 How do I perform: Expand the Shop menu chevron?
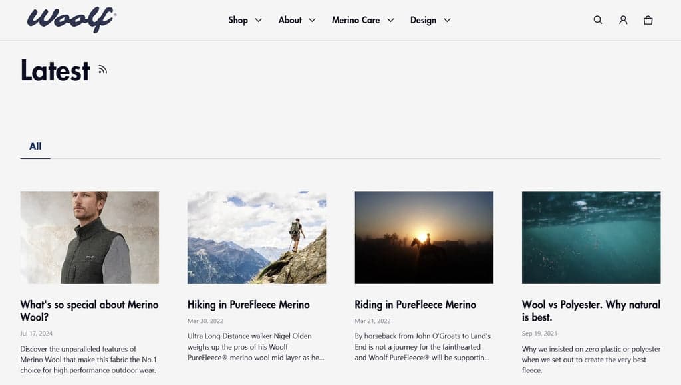tap(259, 20)
